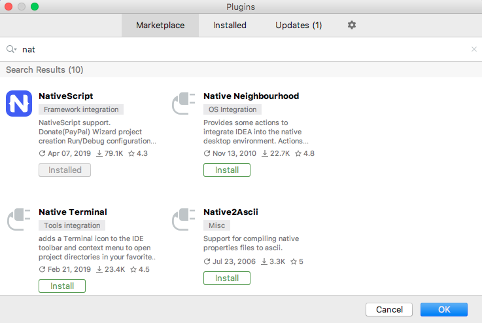Screen dimensions: 482x323
Task: Click the Installed button under NativeScript
Action: pos(65,170)
